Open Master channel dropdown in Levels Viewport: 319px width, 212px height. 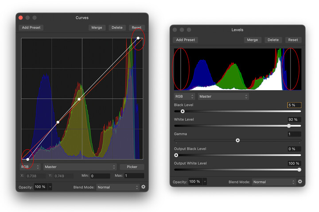point(223,96)
